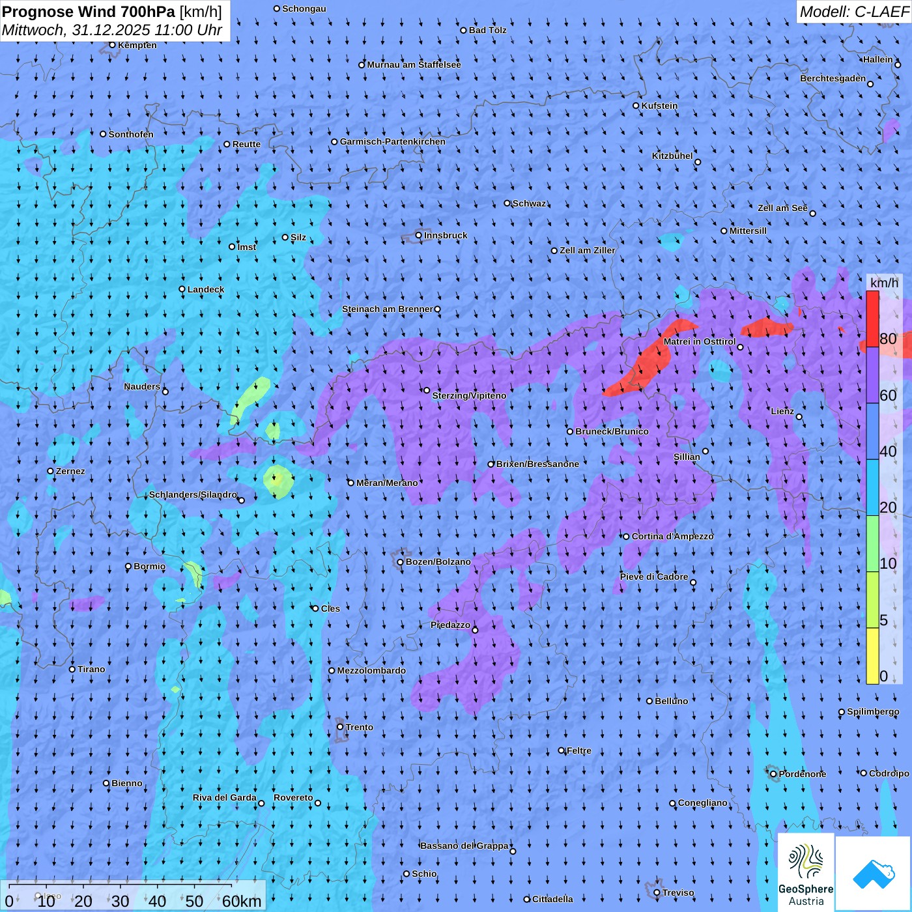Click the green legend swatch between 10 and 20

pos(872,544)
